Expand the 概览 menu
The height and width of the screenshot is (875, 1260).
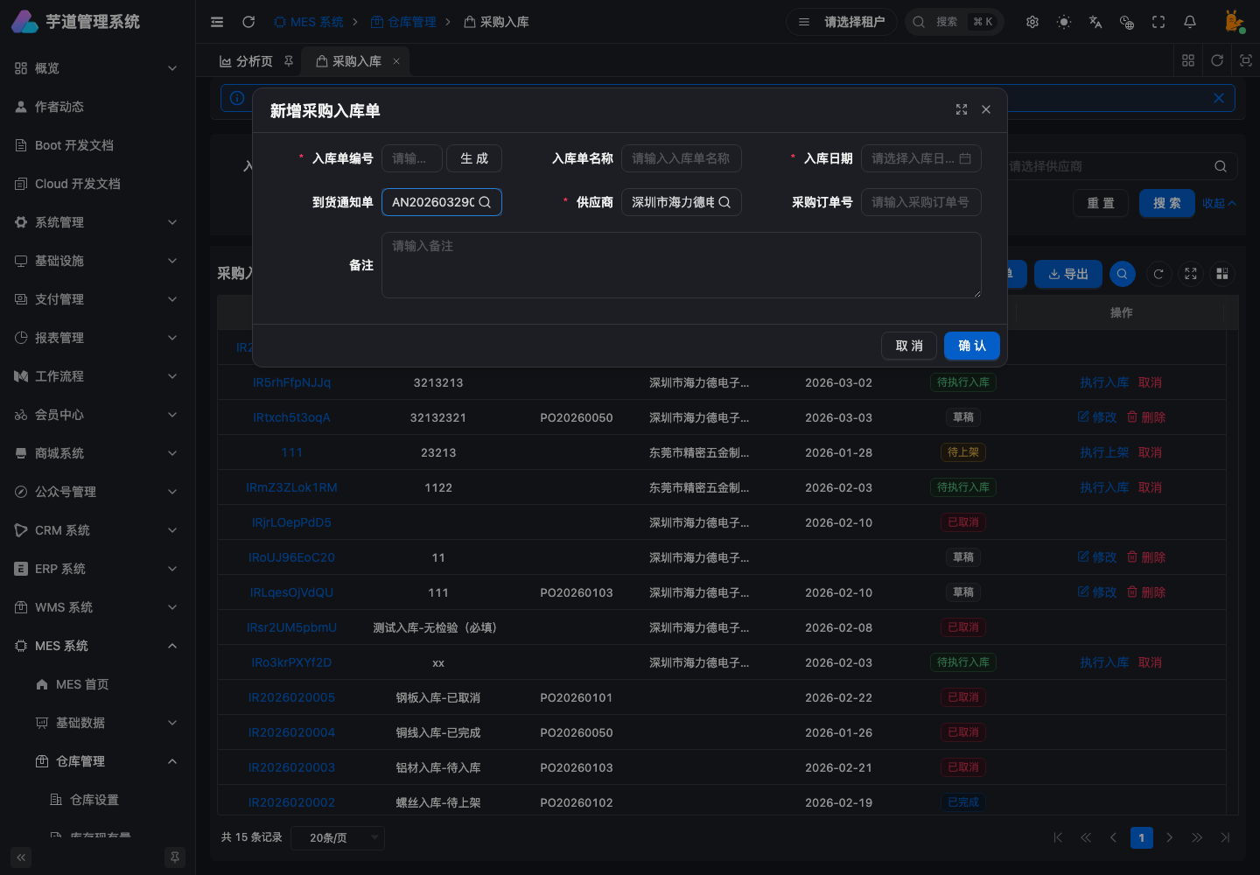click(97, 68)
